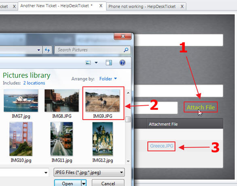Image resolution: width=237 pixels, height=186 pixels.
Task: Open the JPEG Files file type dropdown
Action: [x=89, y=172]
